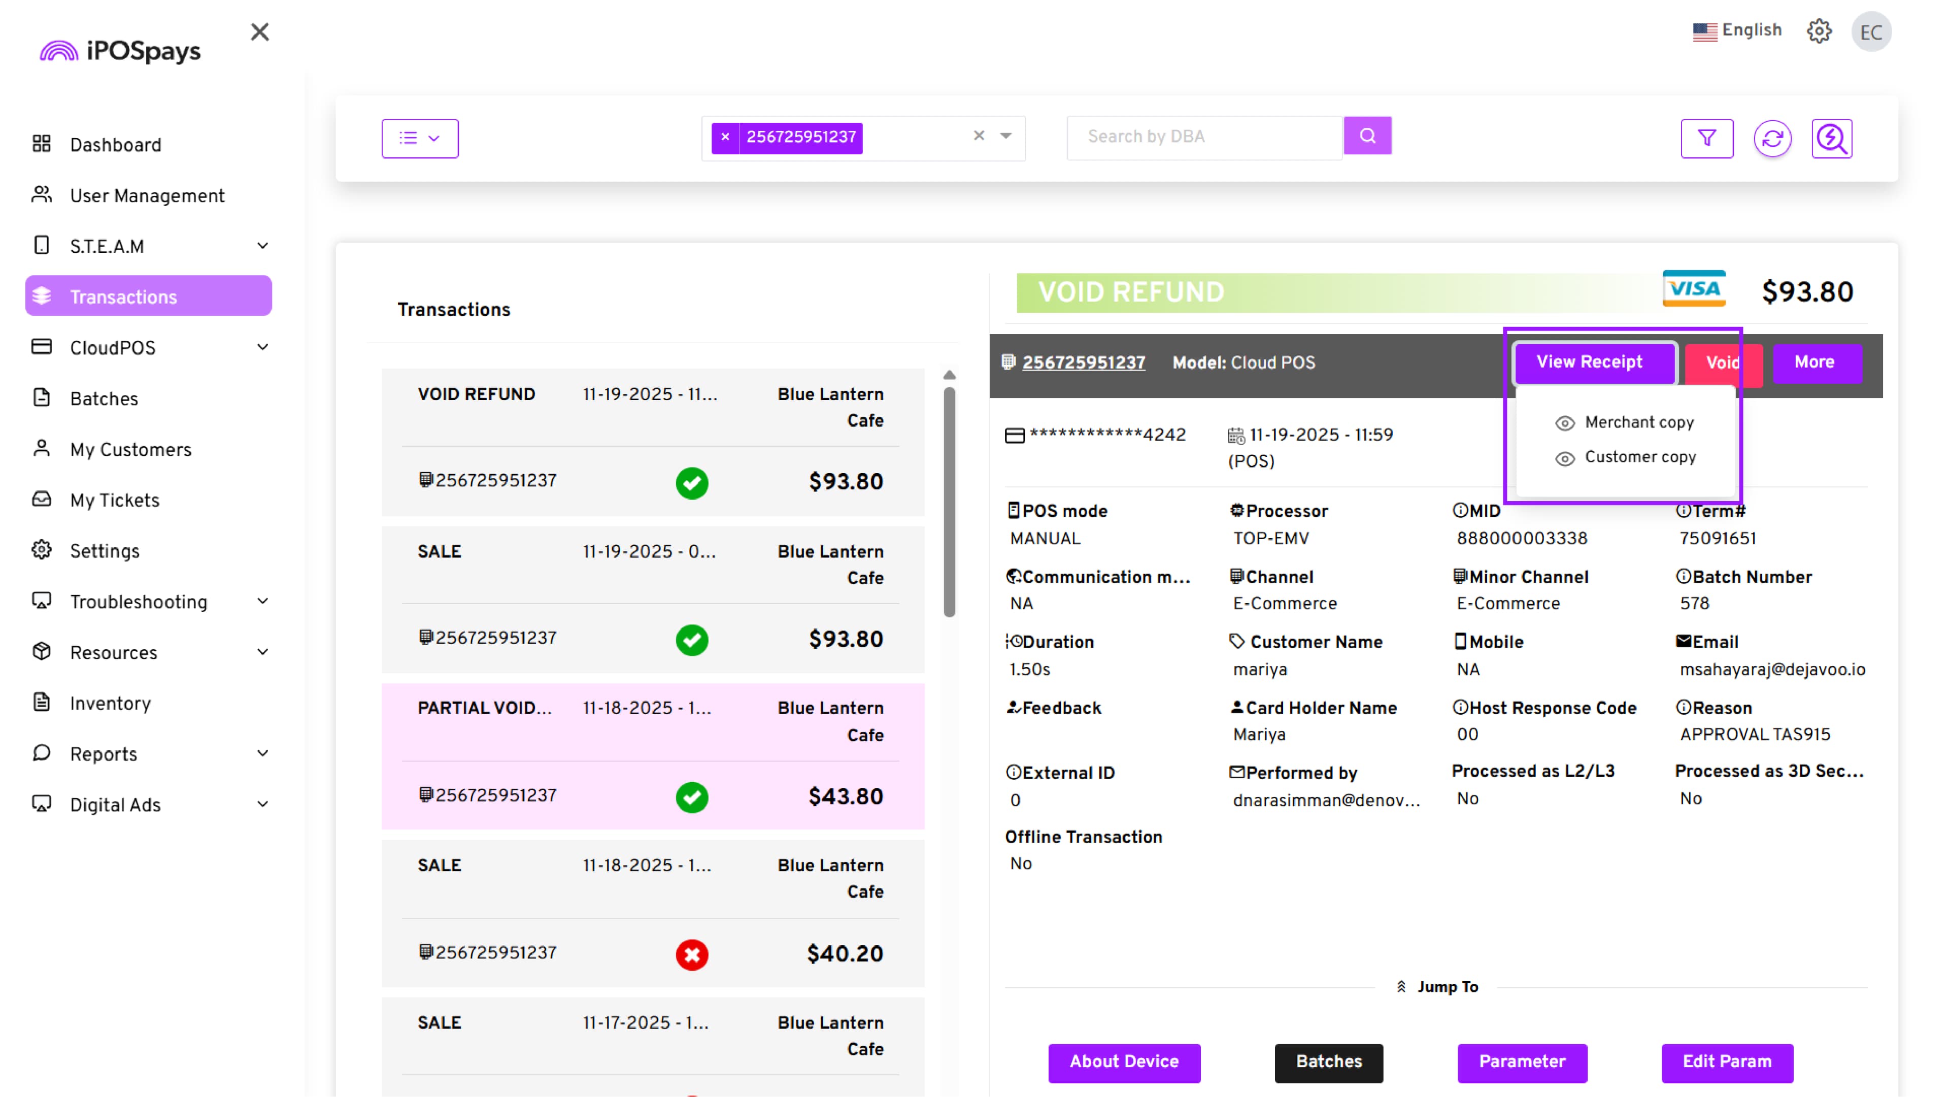This screenshot has width=1949, height=1097.
Task: Open the list view dropdown button
Action: [419, 138]
